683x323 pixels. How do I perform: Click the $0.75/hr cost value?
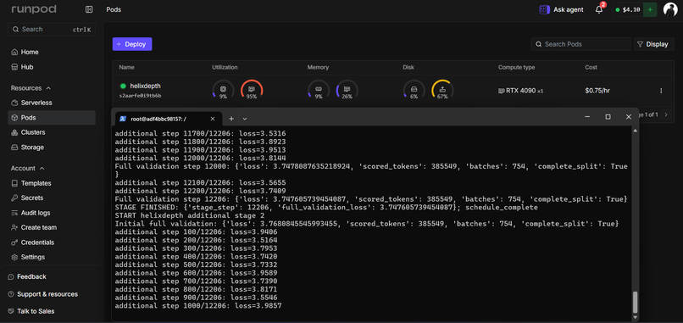pos(597,91)
